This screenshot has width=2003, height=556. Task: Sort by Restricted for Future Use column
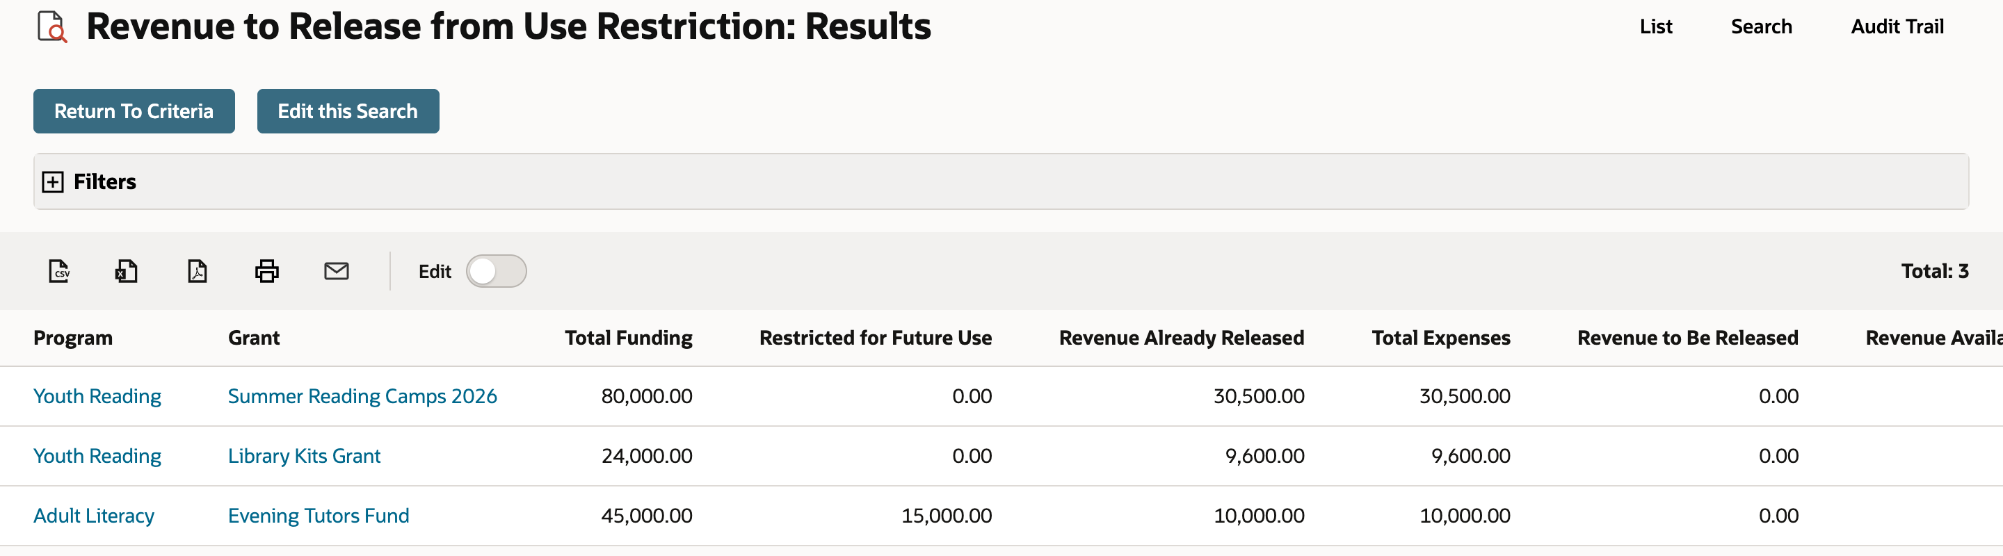[876, 338]
